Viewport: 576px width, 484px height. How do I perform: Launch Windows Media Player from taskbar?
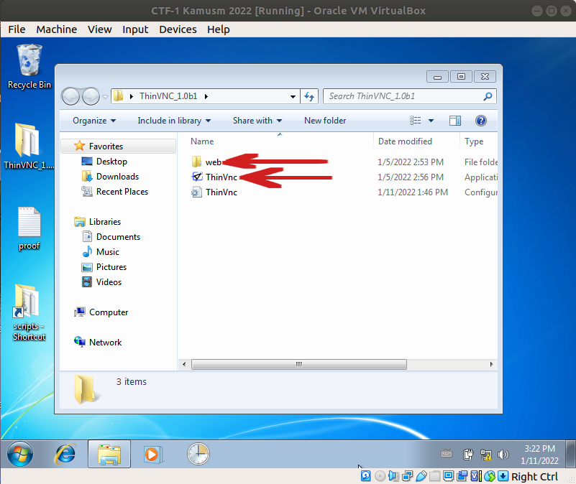(153, 454)
